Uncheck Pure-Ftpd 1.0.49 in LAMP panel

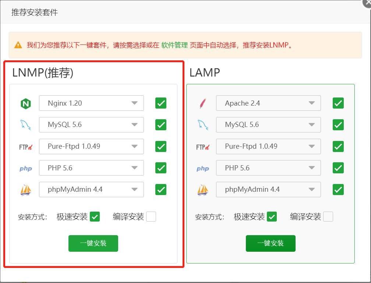click(x=338, y=146)
